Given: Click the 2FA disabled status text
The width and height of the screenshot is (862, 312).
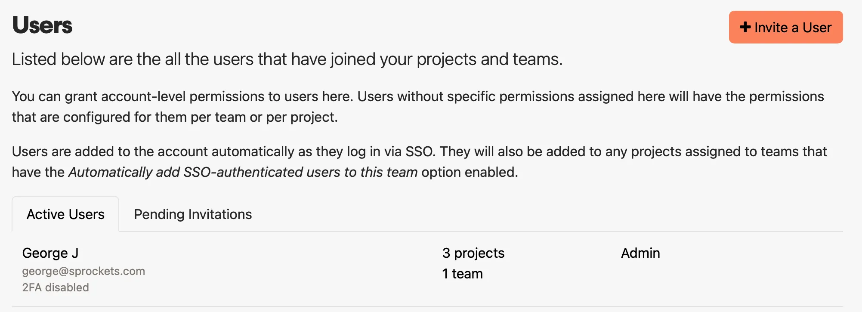Looking at the screenshot, I should pos(56,287).
